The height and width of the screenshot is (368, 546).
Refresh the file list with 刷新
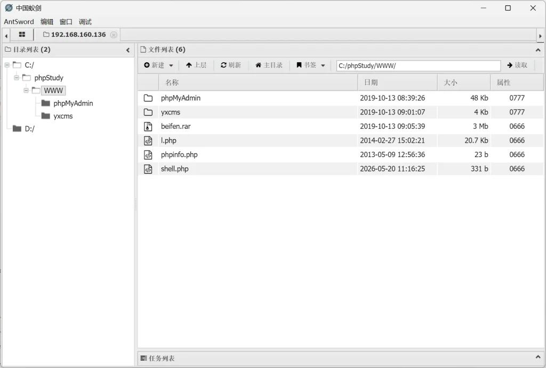pos(230,65)
